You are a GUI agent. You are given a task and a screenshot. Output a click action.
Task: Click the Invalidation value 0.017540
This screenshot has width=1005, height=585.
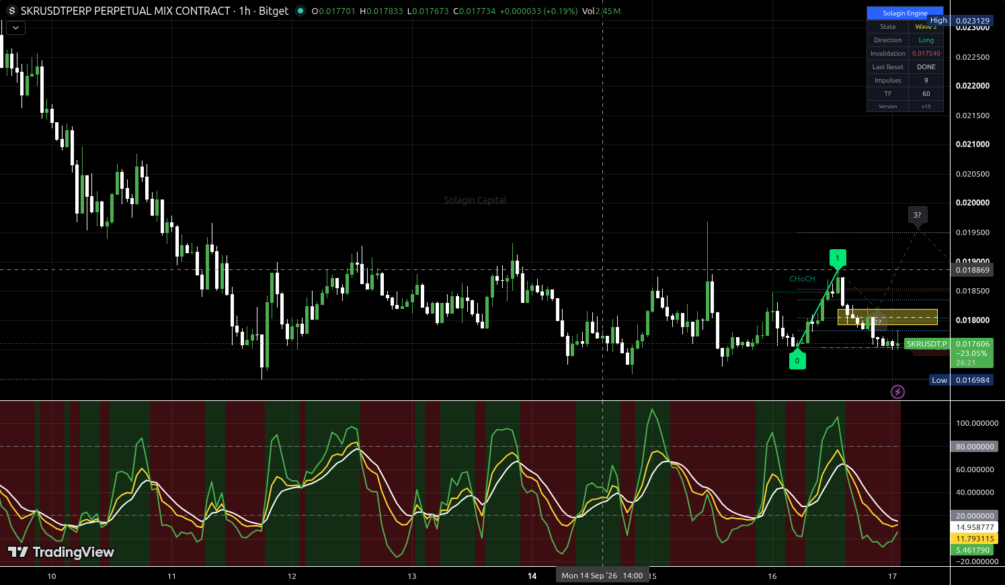926,54
